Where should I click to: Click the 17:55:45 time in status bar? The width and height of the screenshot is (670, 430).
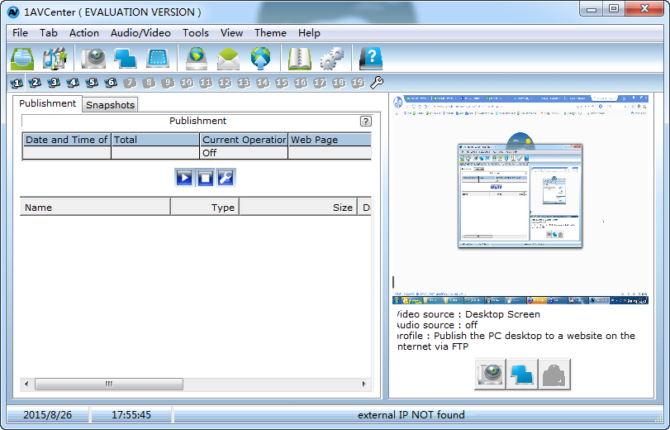pos(131,414)
